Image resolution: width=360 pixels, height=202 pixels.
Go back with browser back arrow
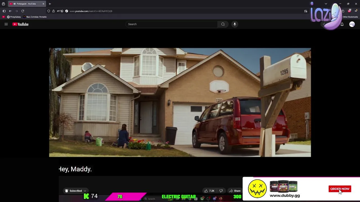pyautogui.click(x=10, y=11)
